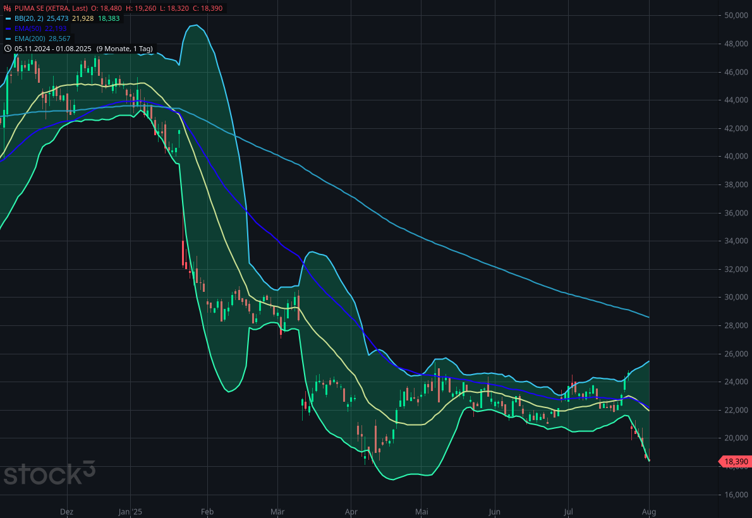This screenshot has height=518, width=752.
Task: Open the 05.11.2024 - 01.08.2025 date range
Action: pos(54,49)
